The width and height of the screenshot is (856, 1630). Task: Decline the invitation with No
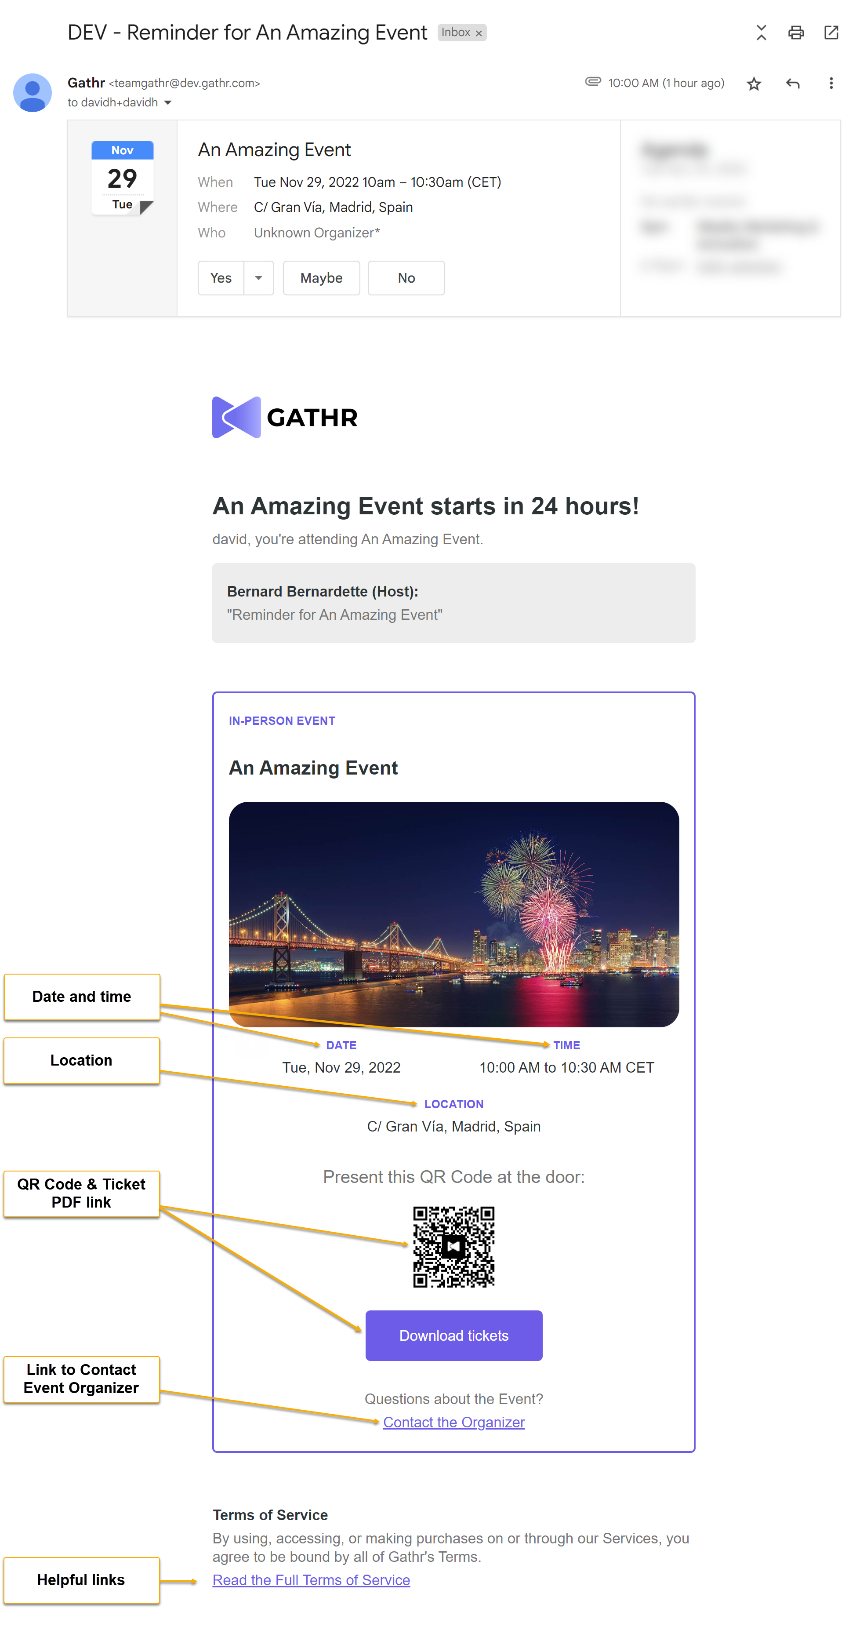coord(406,278)
